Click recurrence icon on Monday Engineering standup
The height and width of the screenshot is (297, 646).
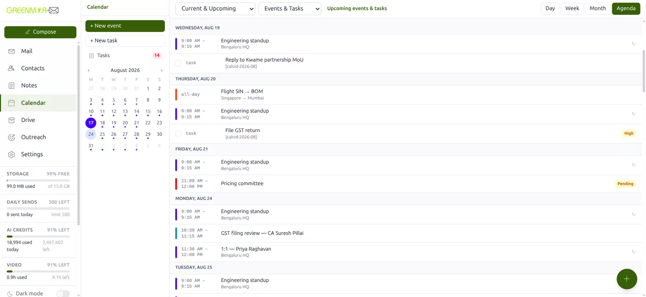pyautogui.click(x=634, y=214)
